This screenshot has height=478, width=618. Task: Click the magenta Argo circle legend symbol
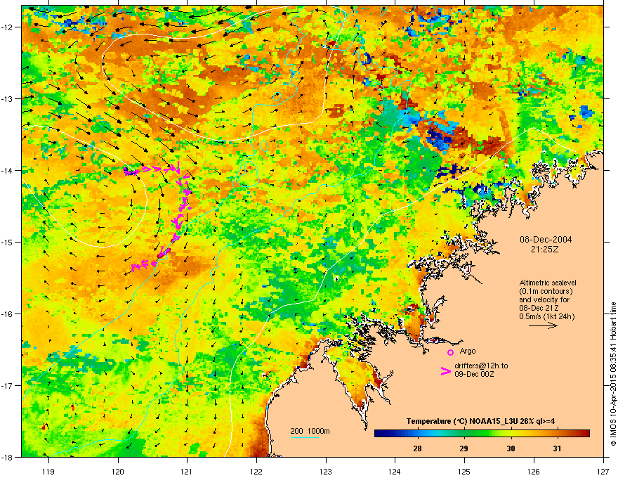[450, 352]
